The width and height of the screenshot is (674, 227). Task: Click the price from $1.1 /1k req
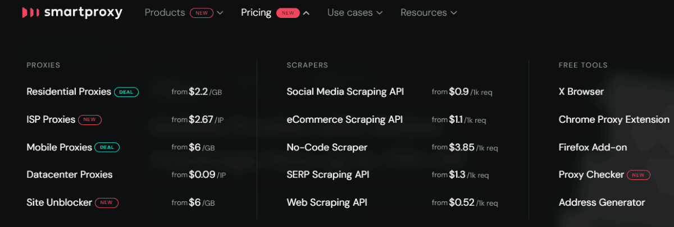[x=459, y=119]
